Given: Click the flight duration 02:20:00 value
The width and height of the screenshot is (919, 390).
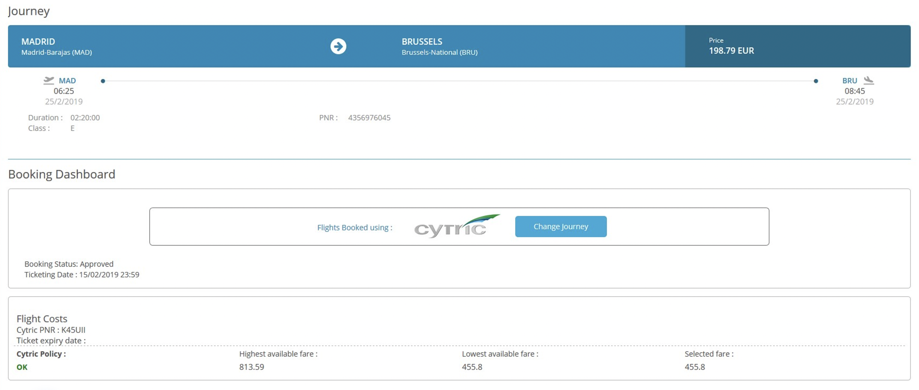Looking at the screenshot, I should coord(85,118).
